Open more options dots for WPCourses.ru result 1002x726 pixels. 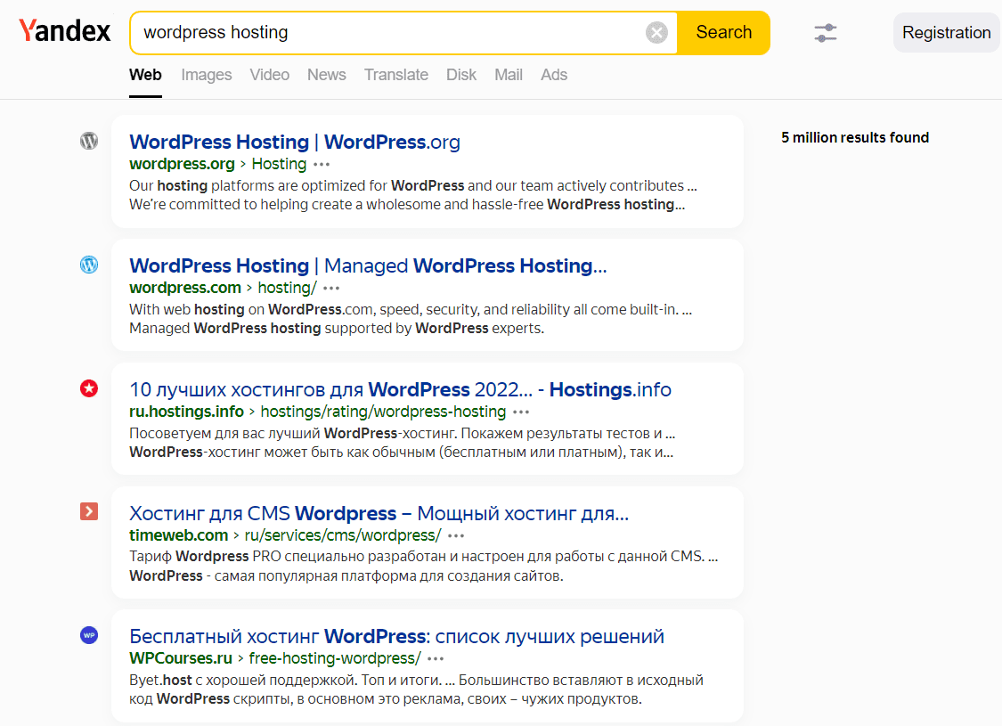click(436, 659)
